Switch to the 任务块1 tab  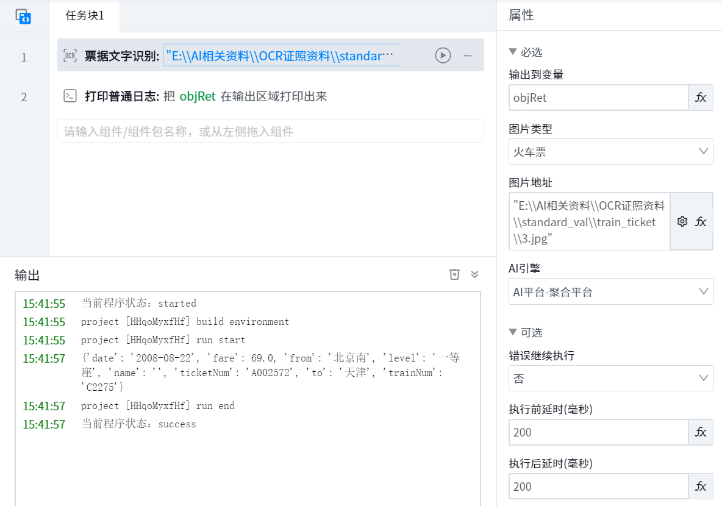click(85, 16)
